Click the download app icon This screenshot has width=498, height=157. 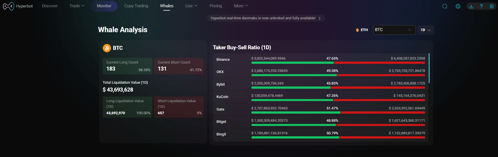tap(471, 6)
